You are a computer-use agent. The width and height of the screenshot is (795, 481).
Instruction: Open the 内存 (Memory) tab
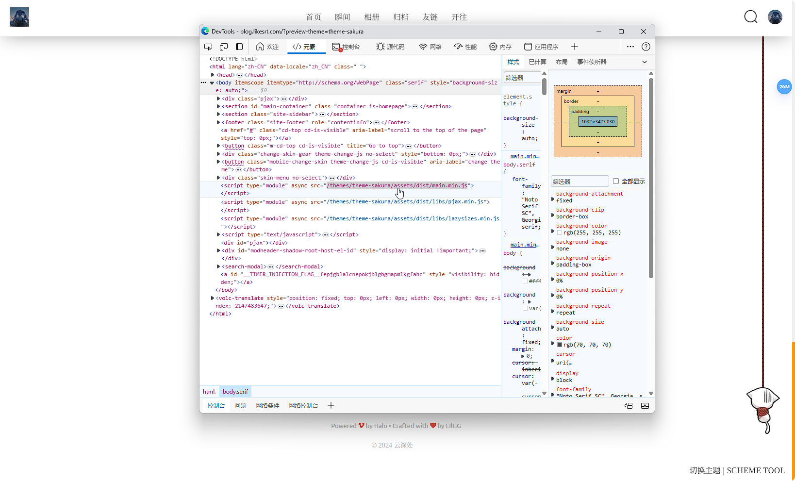pyautogui.click(x=500, y=47)
